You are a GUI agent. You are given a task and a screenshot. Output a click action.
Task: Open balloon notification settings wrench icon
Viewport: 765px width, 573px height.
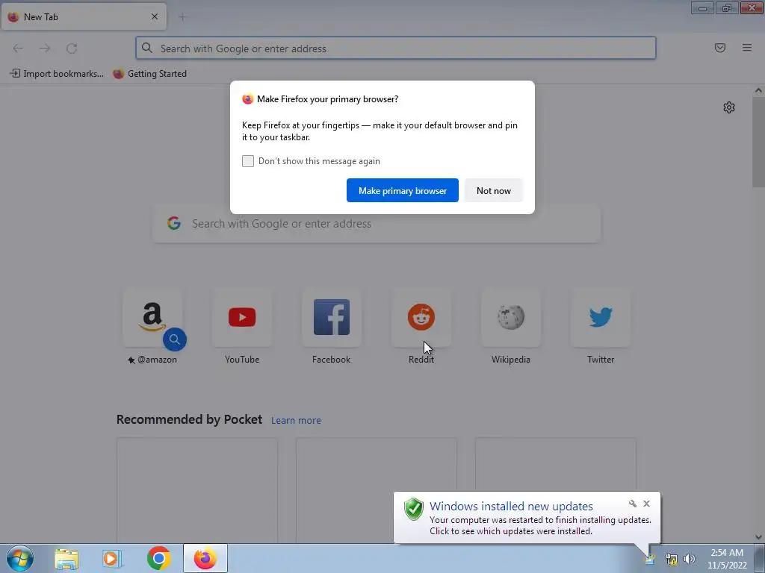point(633,504)
